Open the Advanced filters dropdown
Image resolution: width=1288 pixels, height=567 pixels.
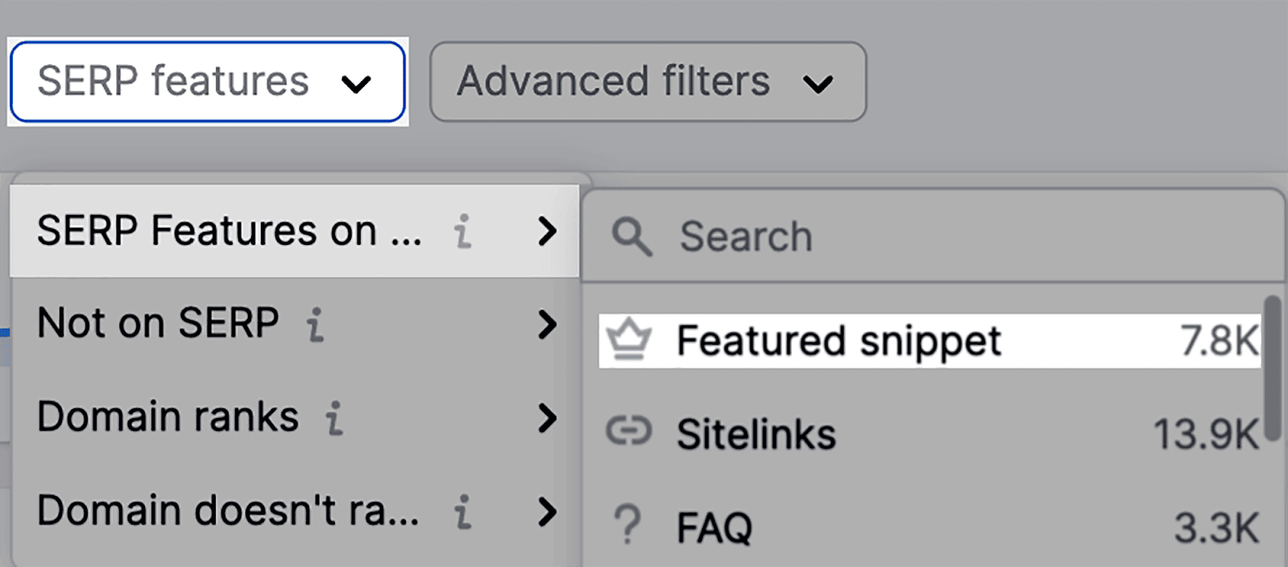point(647,82)
